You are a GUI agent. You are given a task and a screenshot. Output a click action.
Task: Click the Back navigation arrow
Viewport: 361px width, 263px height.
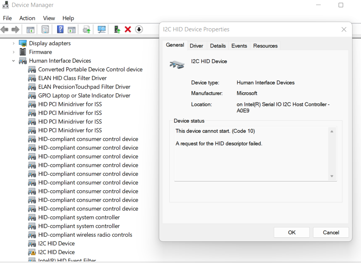click(x=4, y=29)
